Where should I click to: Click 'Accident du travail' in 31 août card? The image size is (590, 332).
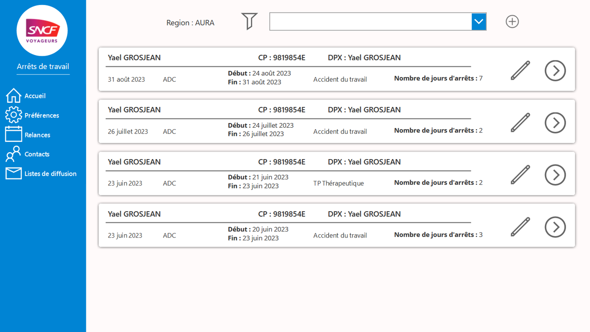(x=340, y=79)
